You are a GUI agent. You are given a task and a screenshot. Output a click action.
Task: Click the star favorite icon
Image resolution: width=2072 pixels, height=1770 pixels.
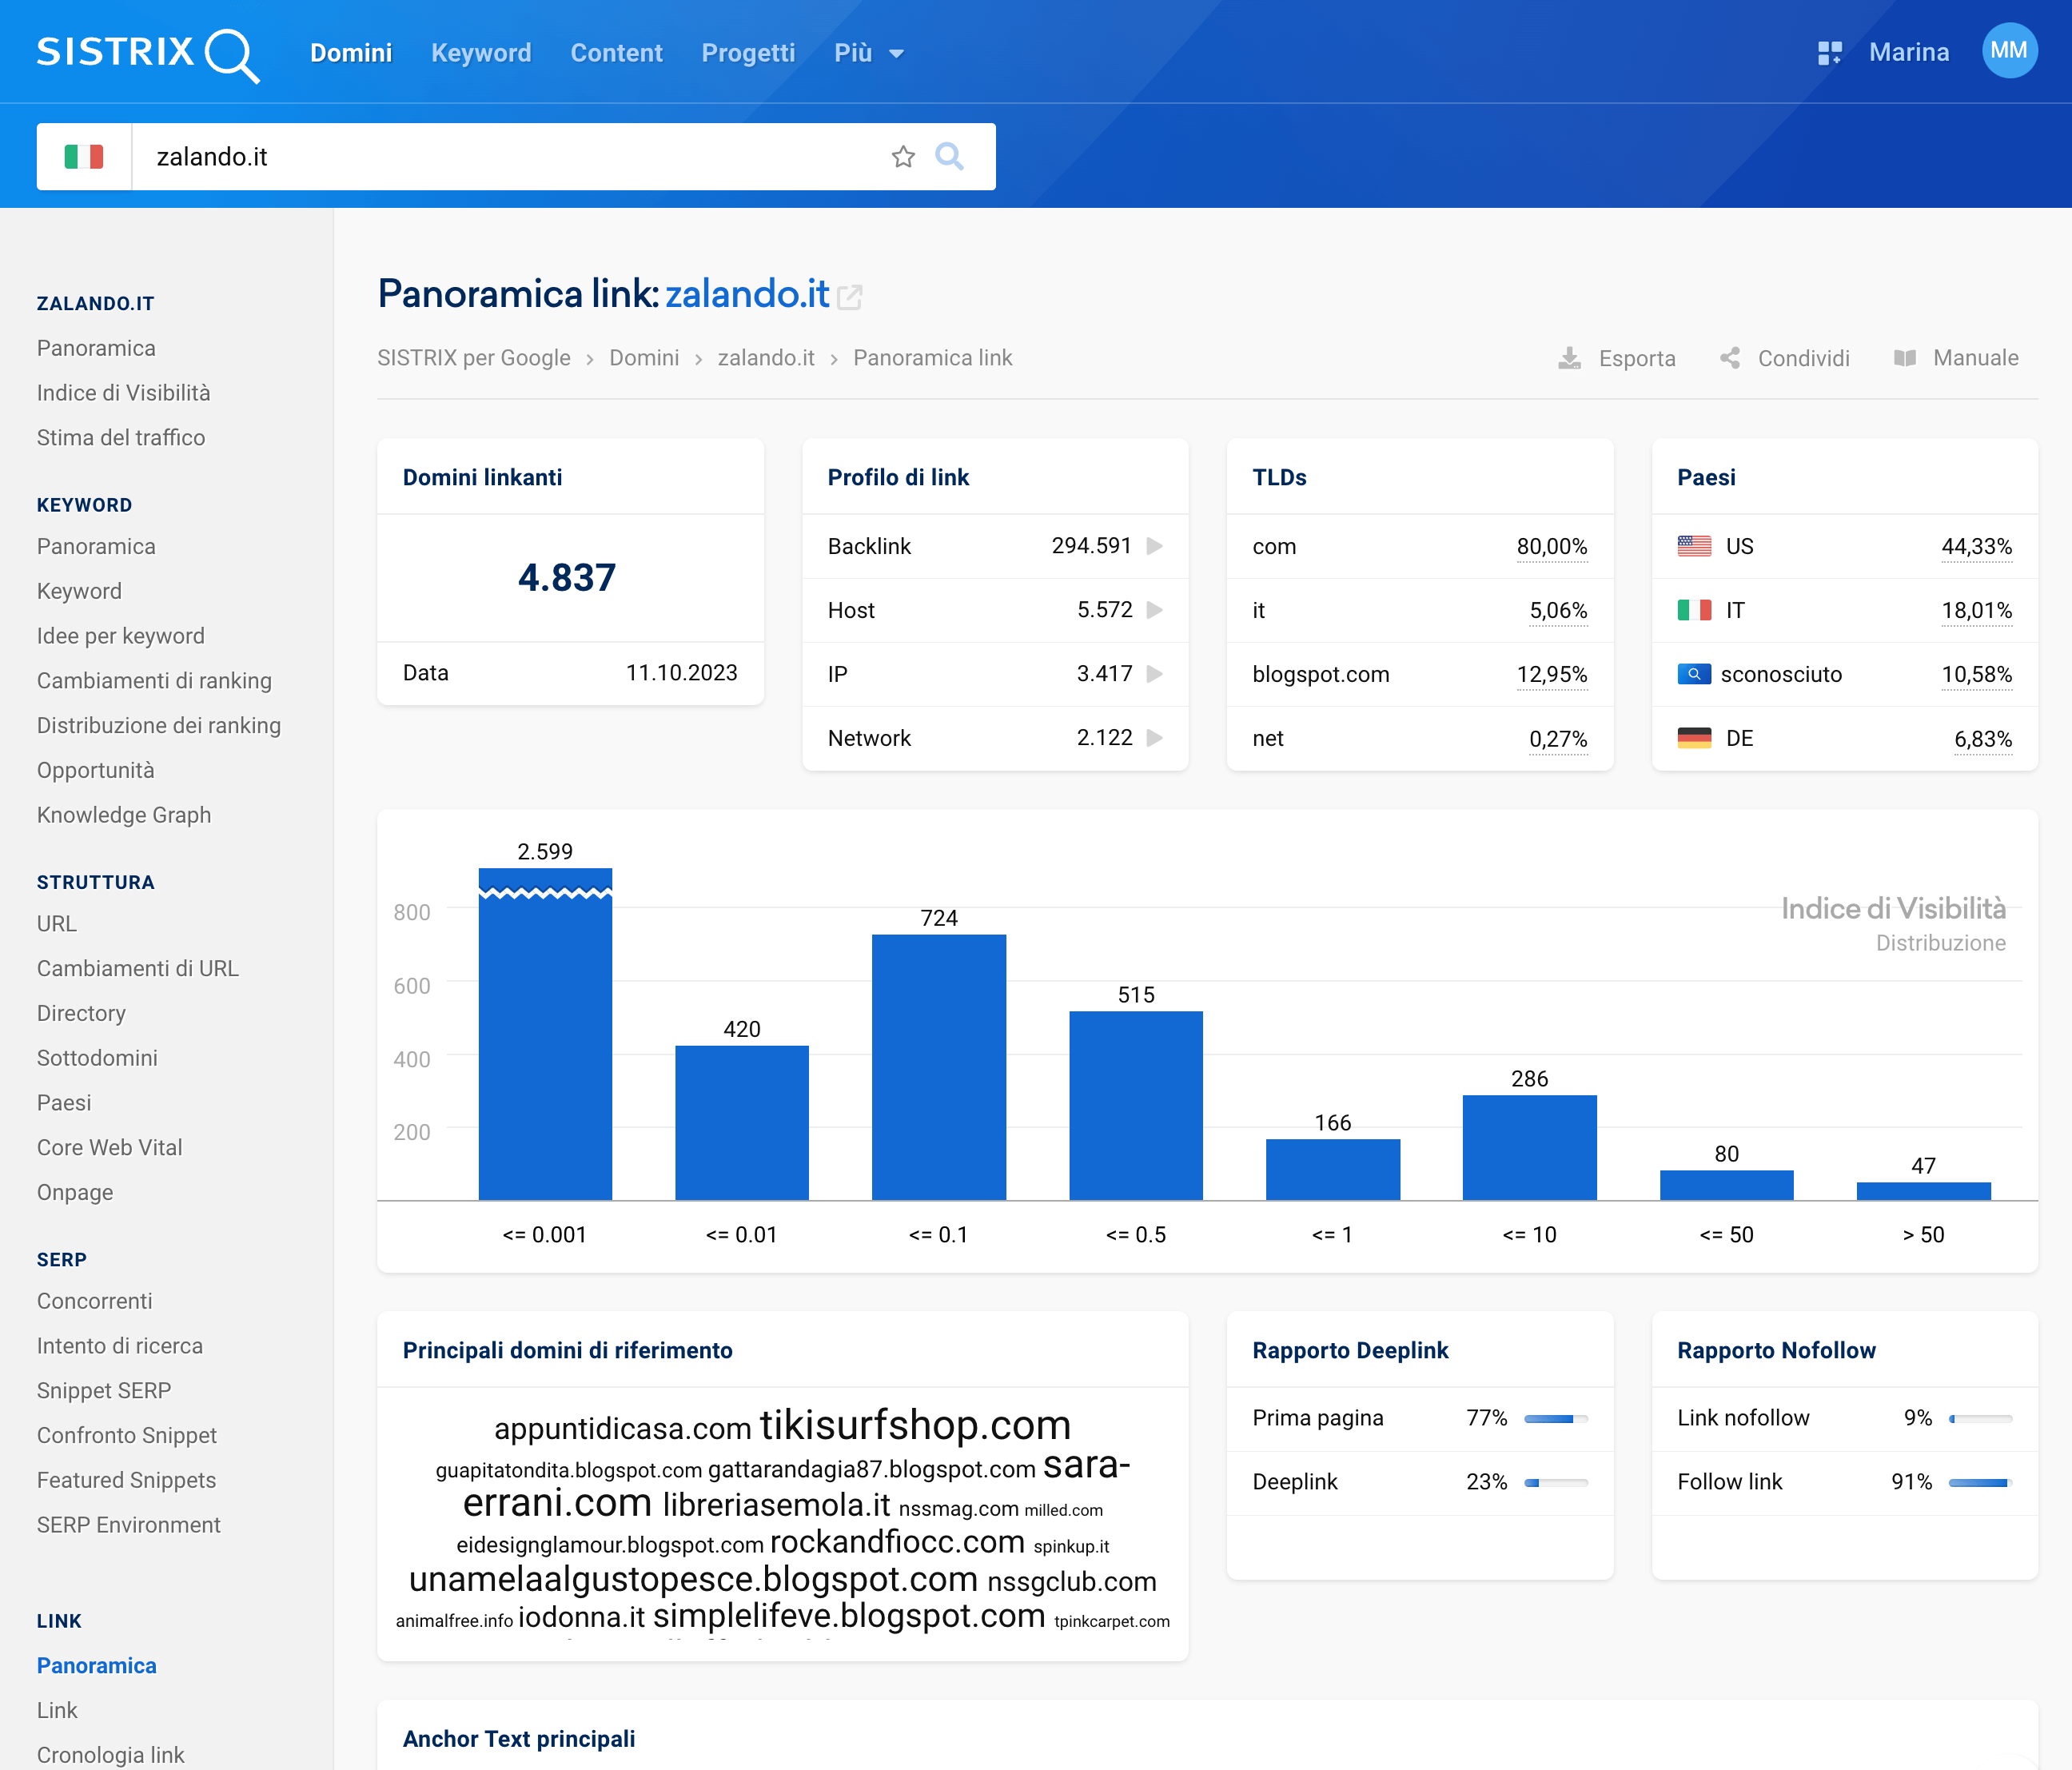[x=903, y=157]
